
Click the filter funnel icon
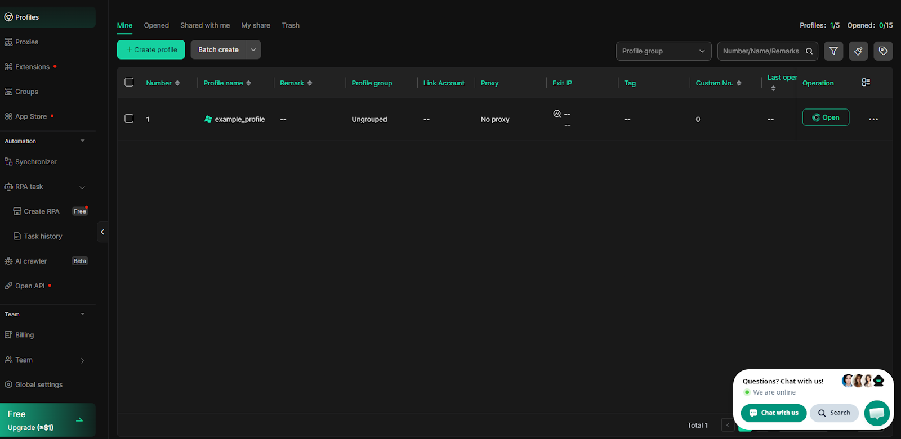[833, 51]
